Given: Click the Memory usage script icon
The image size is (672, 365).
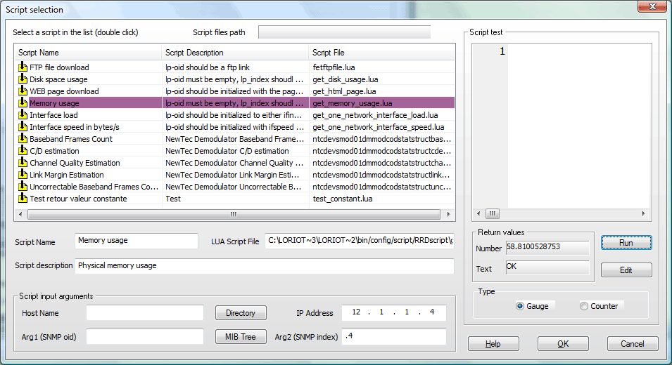Looking at the screenshot, I should (23, 102).
